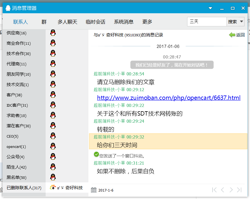
Task: Switch to the 群 tab
Action: (x=44, y=22)
